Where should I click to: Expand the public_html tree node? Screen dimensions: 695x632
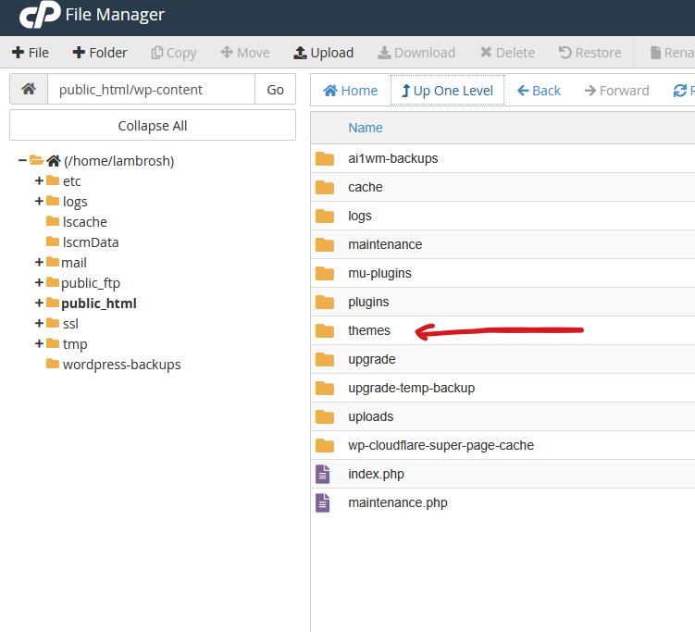[x=39, y=304]
